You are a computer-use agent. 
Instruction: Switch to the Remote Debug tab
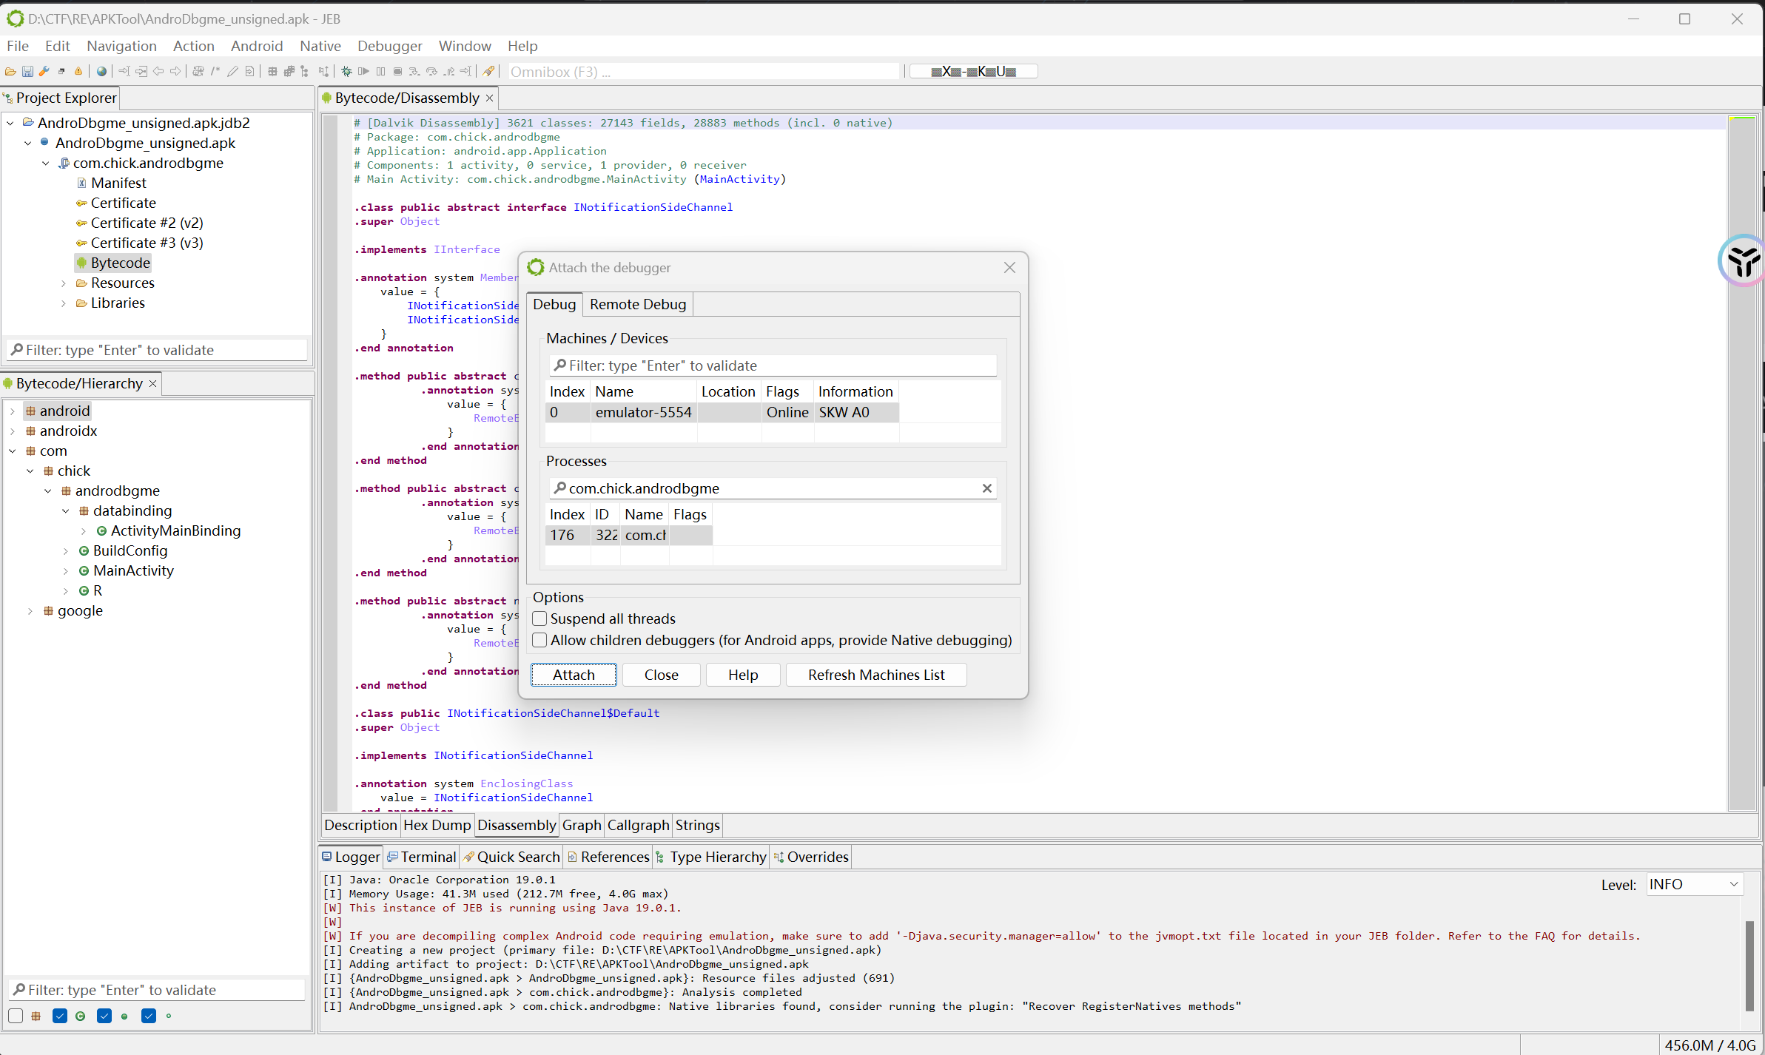pos(637,304)
